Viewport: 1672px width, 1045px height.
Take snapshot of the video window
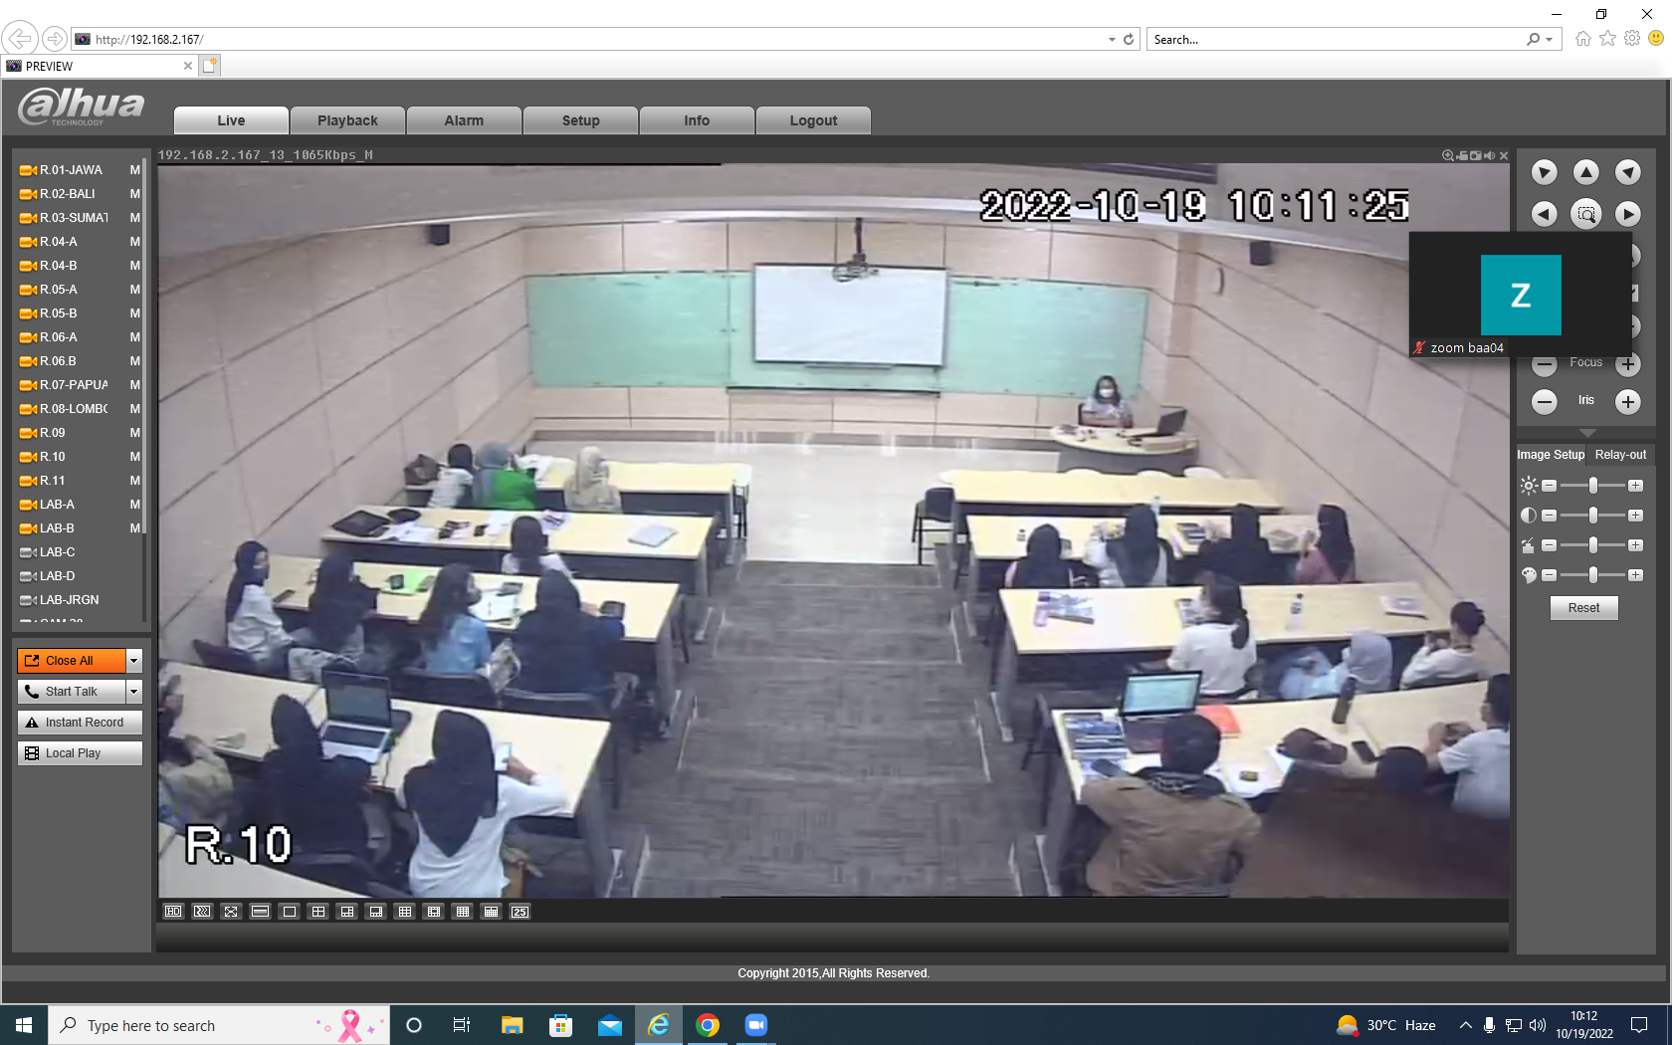(x=1476, y=155)
